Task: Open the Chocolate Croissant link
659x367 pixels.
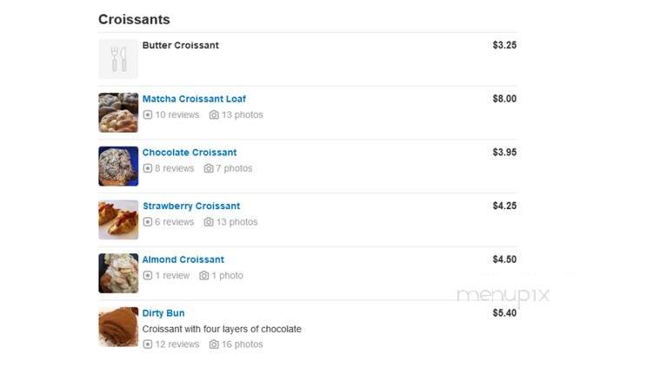Action: [190, 153]
